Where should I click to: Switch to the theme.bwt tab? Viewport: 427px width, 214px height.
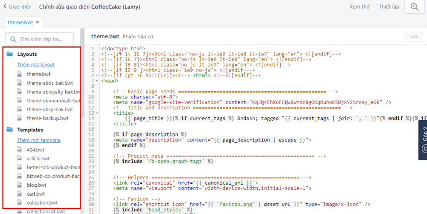(20, 22)
